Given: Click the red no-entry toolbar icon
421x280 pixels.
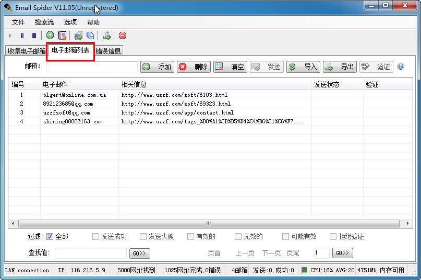Looking at the screenshot, I should (123, 35).
